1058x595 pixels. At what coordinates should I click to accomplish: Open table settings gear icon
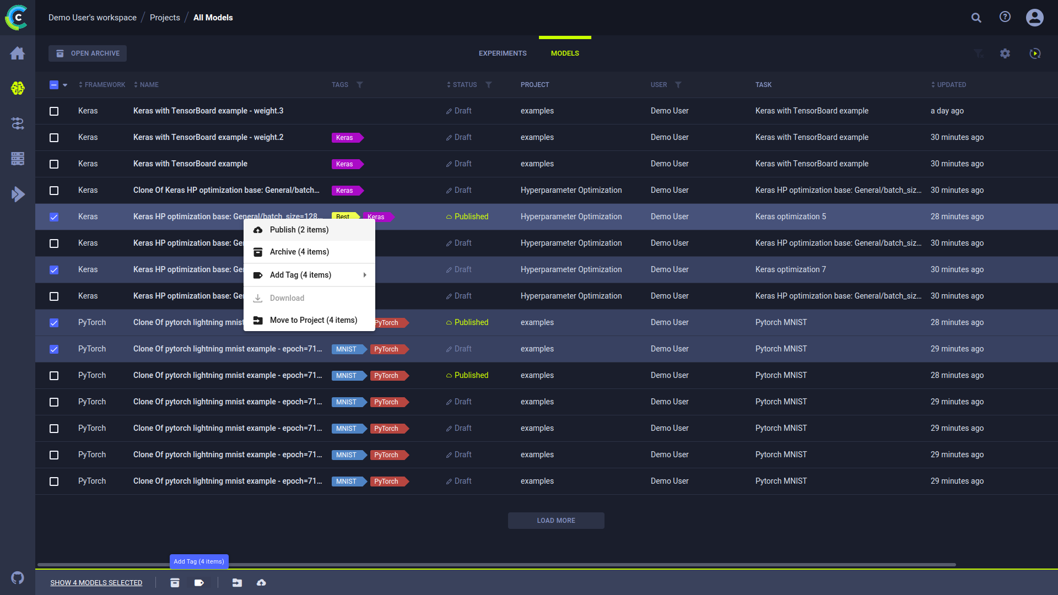(x=1005, y=53)
